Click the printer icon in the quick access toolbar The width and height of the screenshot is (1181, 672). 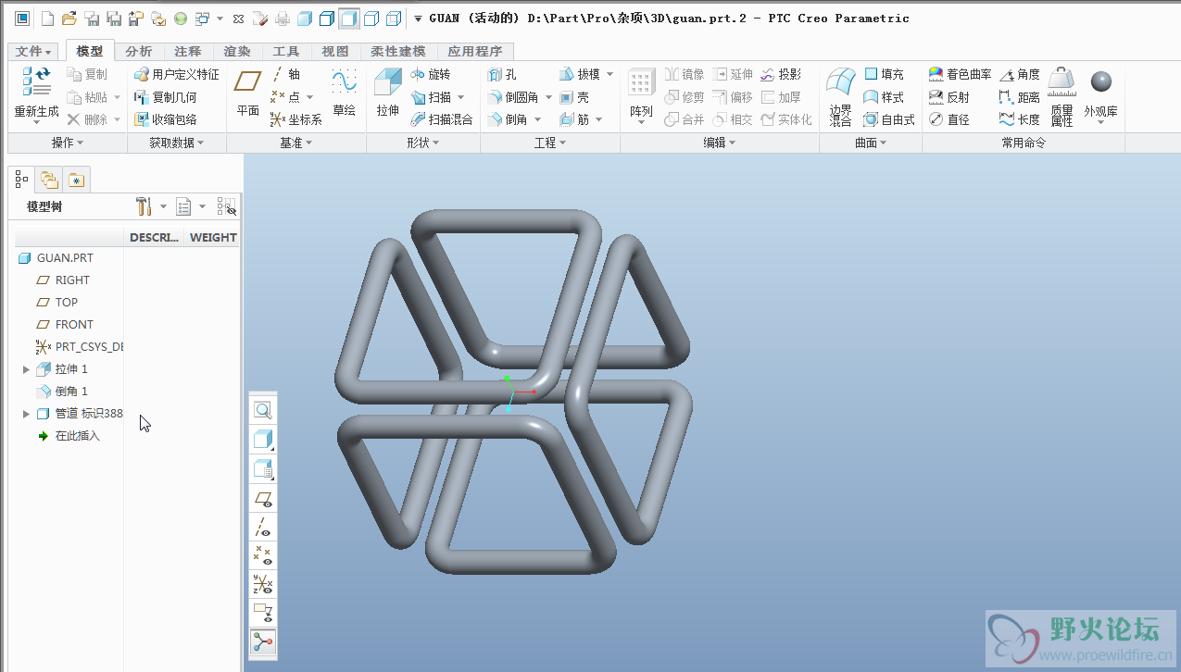point(283,18)
